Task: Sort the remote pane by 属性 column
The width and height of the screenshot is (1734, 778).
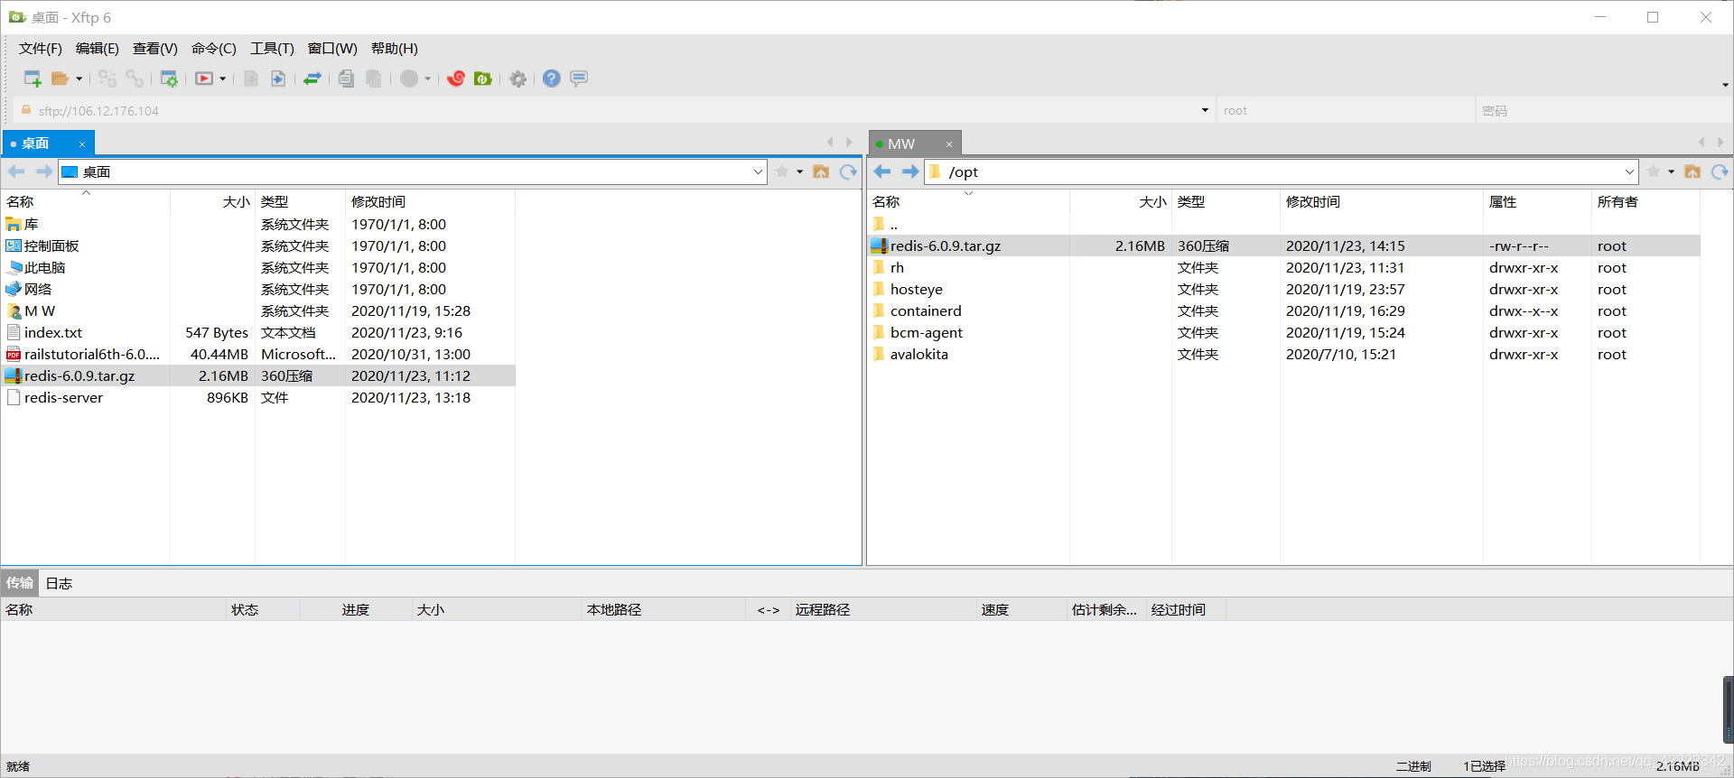Action: pos(1537,202)
